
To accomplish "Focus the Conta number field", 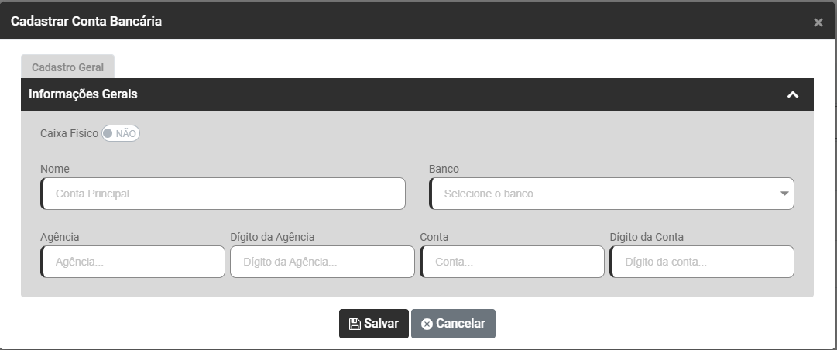I will point(512,262).
